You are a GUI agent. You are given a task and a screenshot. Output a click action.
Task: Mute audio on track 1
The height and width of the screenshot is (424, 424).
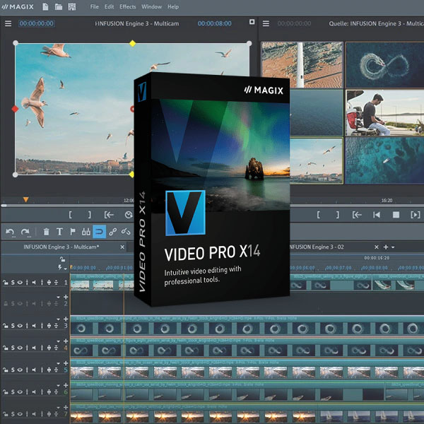click(x=34, y=283)
